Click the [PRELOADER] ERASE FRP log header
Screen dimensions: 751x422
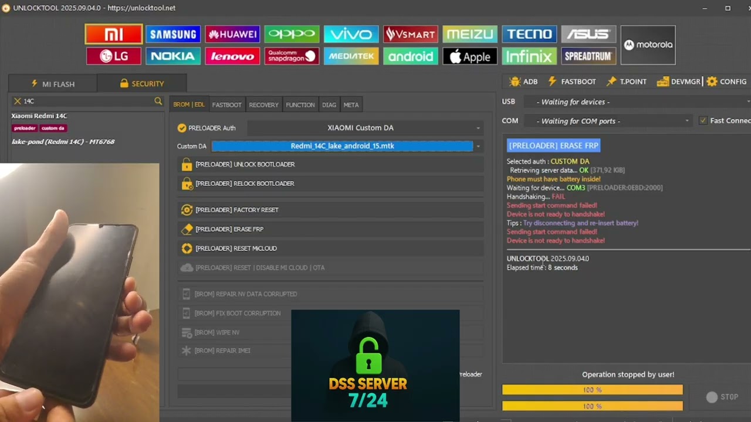click(553, 145)
